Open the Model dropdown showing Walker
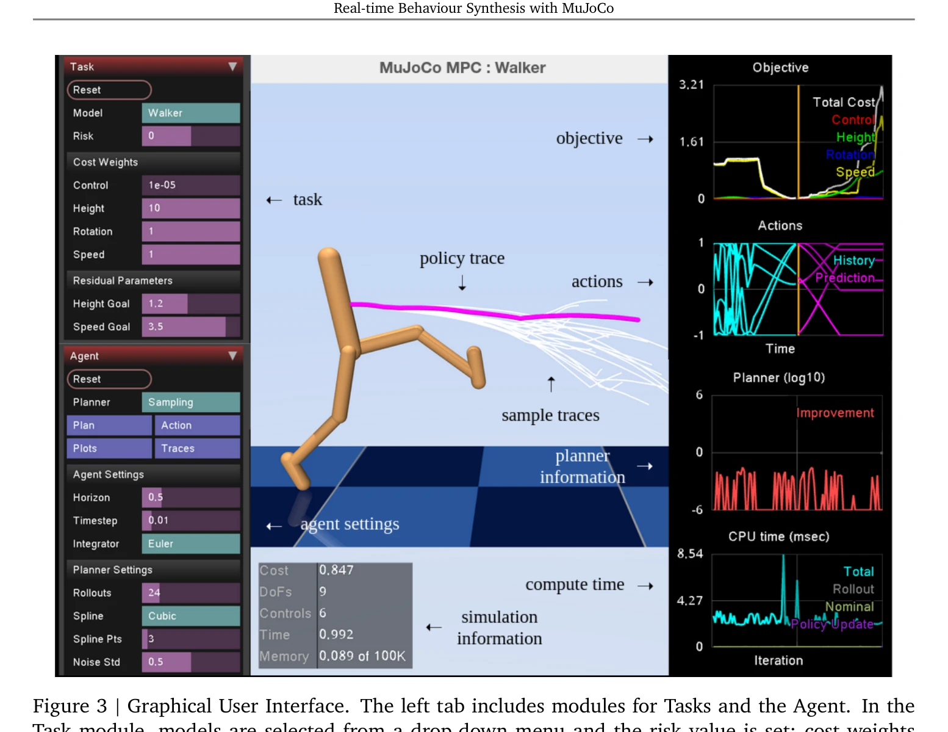The image size is (948, 732). click(x=191, y=113)
